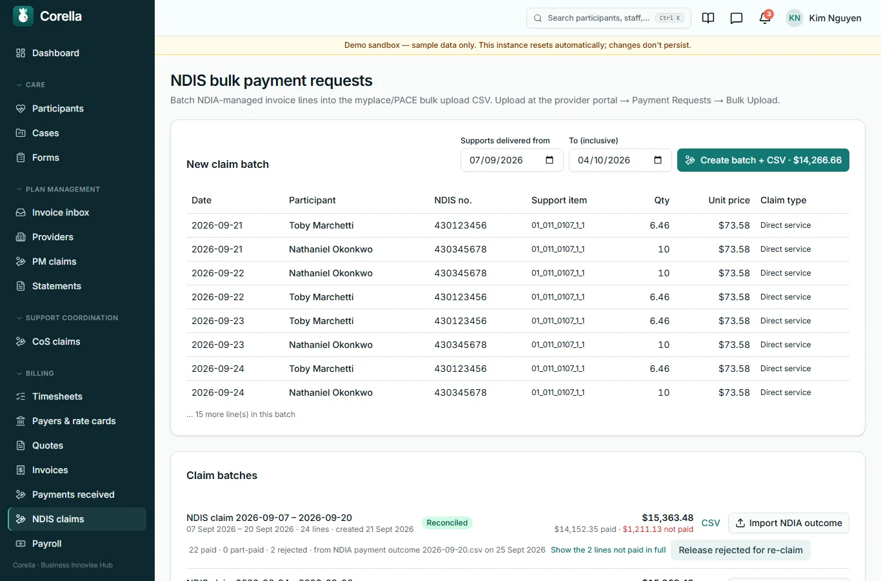
Task: Open the documentation book icon
Action: pos(708,18)
